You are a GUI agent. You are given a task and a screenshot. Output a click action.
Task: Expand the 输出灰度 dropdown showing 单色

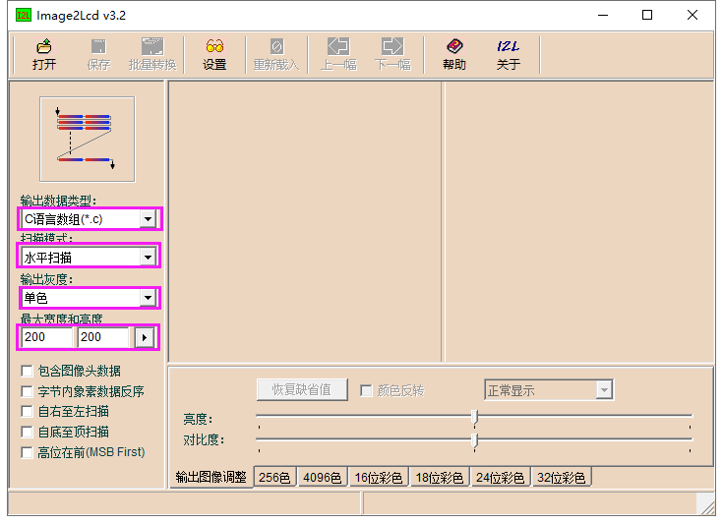(148, 297)
